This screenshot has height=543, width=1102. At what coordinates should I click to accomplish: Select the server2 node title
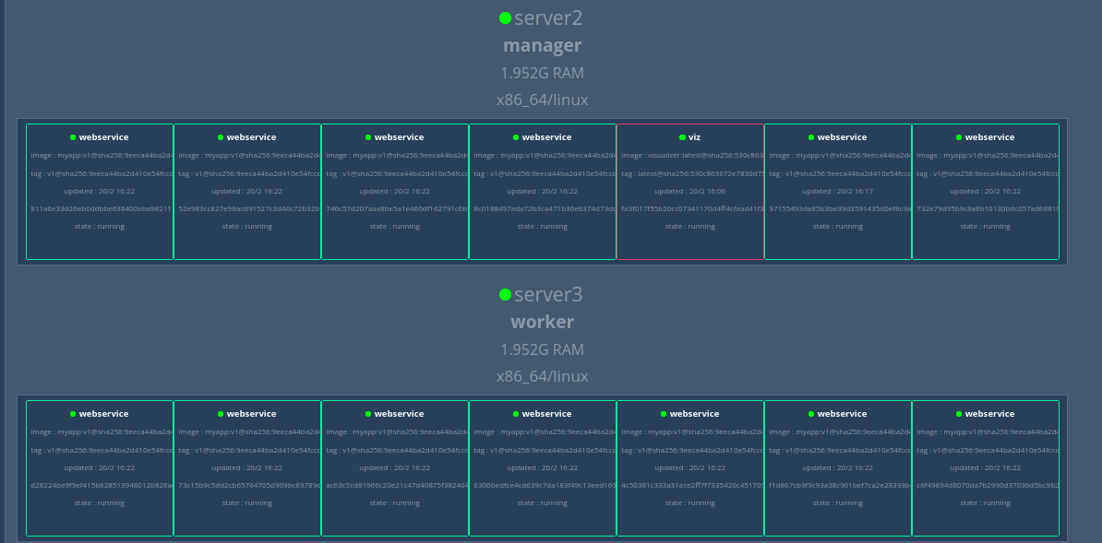[548, 18]
